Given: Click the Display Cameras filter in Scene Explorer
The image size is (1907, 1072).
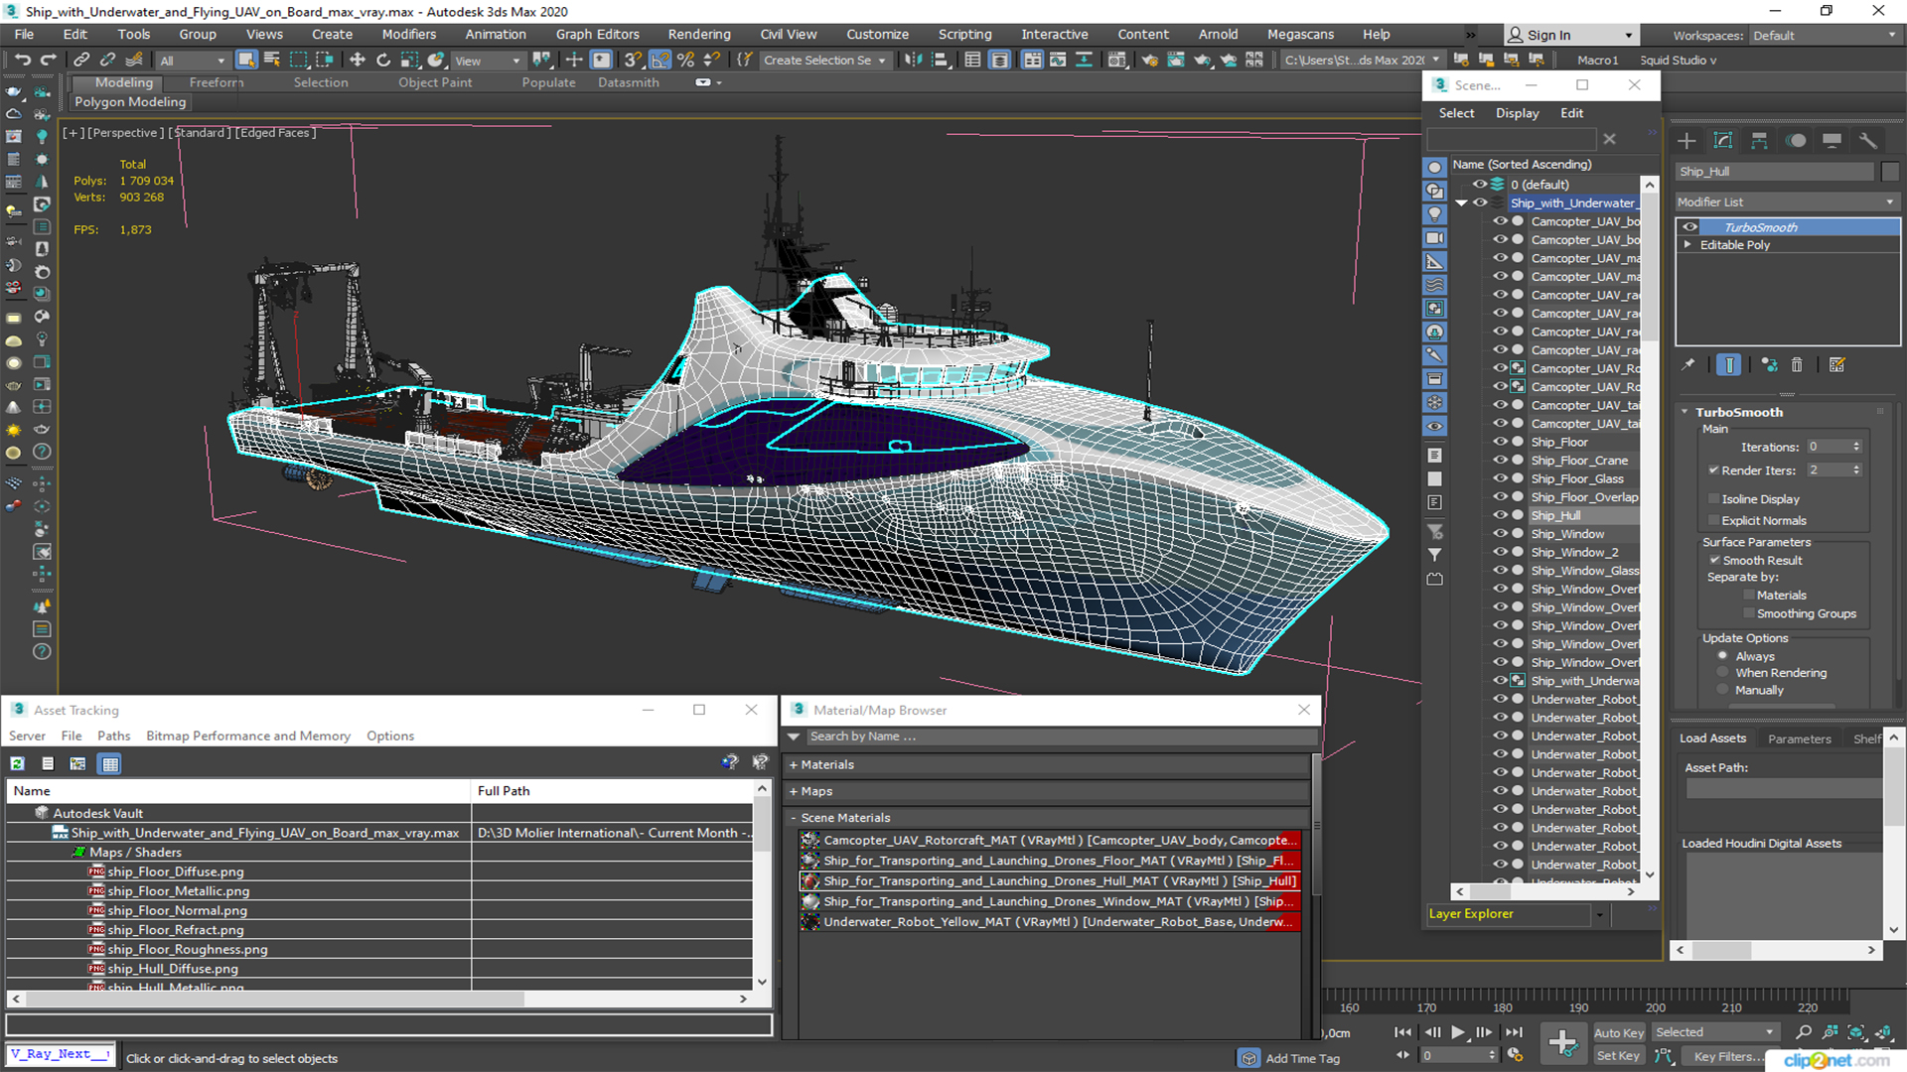Looking at the screenshot, I should pyautogui.click(x=1434, y=238).
